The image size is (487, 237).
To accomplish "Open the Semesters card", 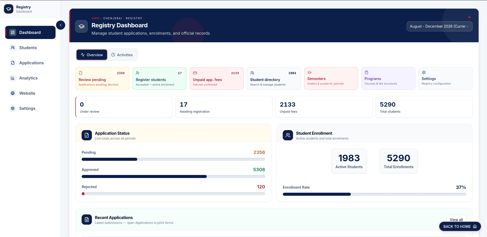I will [x=331, y=78].
